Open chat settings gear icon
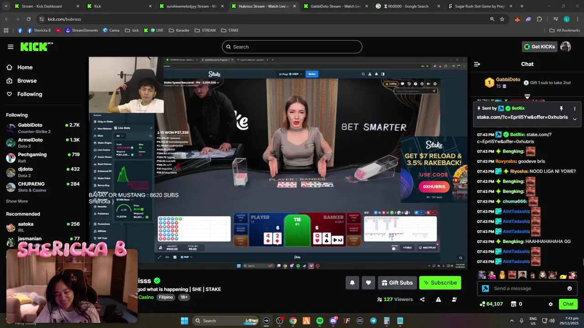584x328 pixels. click(551, 304)
